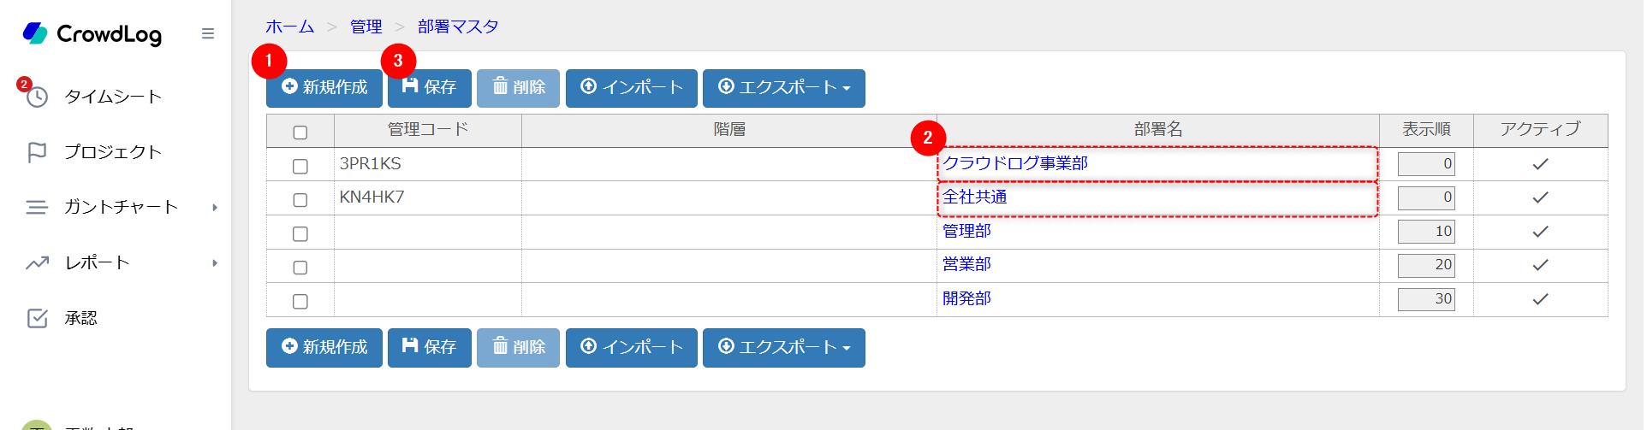Click the ガントチャート lines icon
Screen dimensions: 1647x430
click(x=37, y=207)
